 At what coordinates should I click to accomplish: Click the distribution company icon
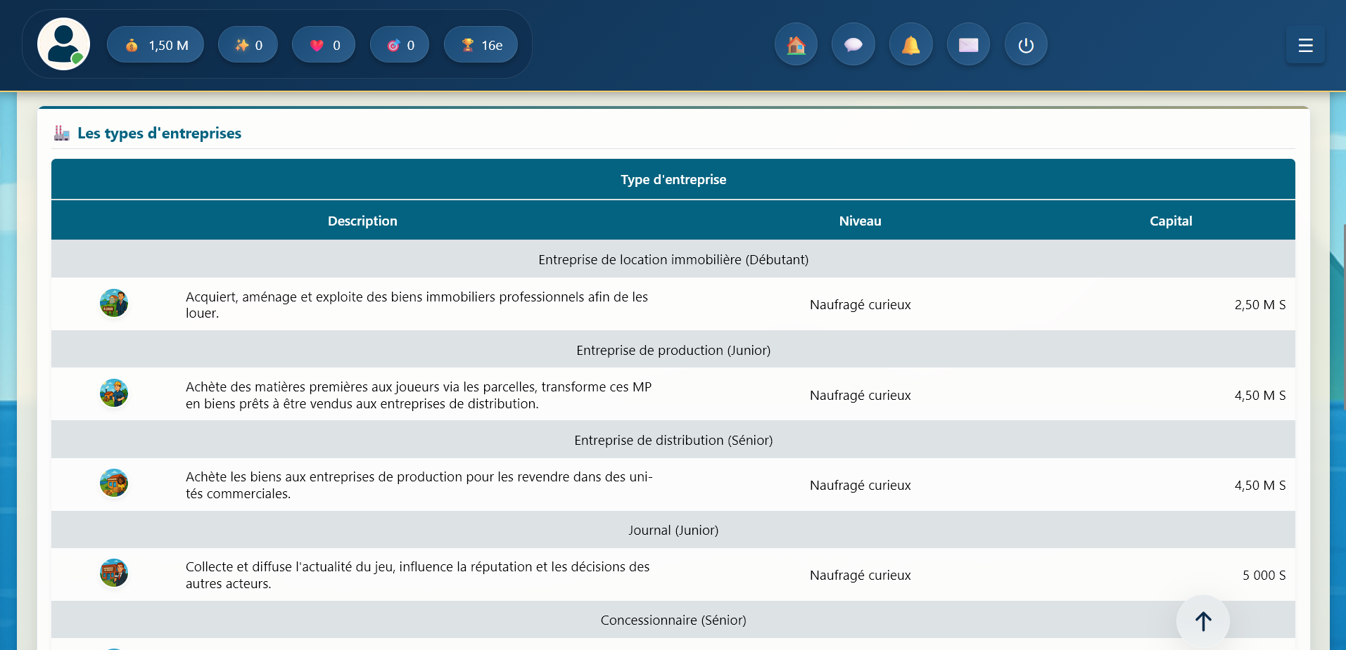(x=114, y=483)
